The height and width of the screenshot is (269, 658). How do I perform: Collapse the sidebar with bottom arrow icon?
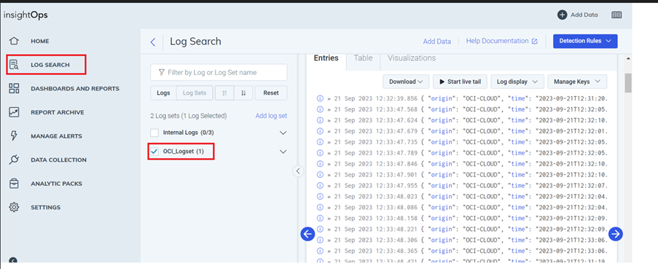pyautogui.click(x=13, y=261)
